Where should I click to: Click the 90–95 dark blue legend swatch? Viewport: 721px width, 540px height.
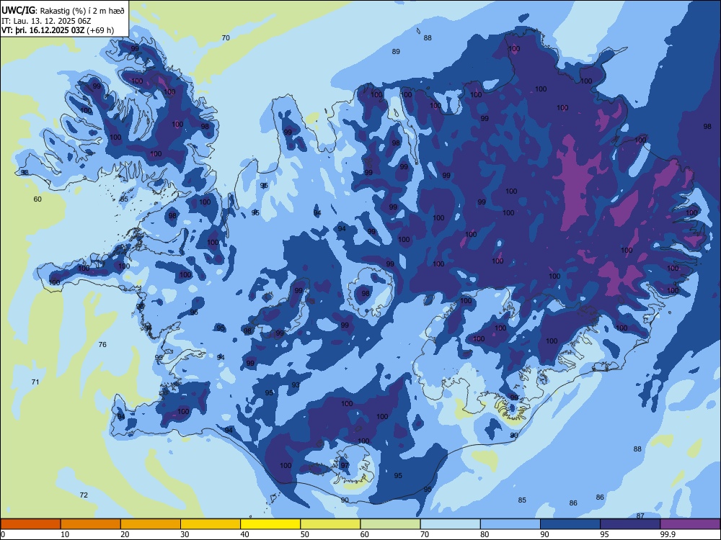click(x=570, y=524)
